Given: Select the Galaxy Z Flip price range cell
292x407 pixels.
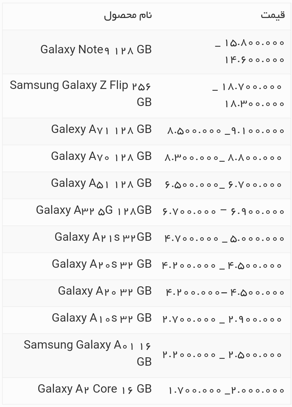Looking at the screenshot, I should [248, 95].
